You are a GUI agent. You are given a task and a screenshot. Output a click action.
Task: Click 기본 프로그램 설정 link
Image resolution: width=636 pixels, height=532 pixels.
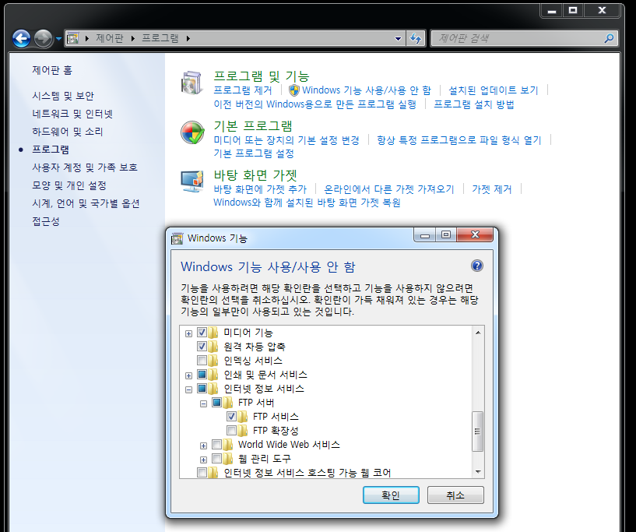point(254,153)
